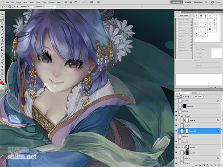Screen dimensions: 223x167
Task: Swap foreground and background colors
Action: click(x=4, y=80)
